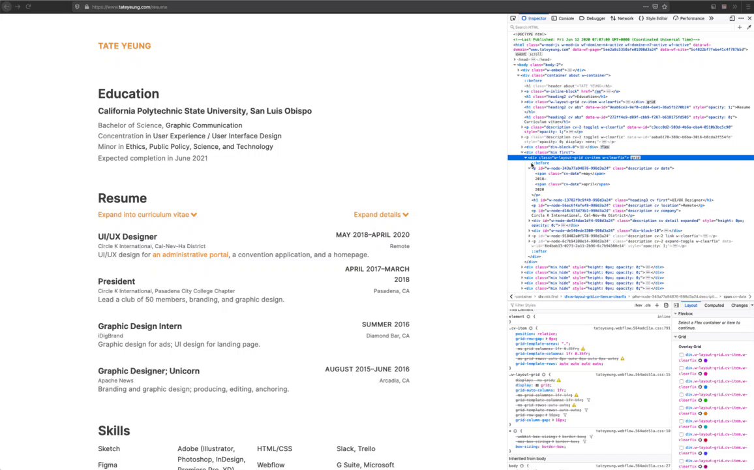The height and width of the screenshot is (470, 754).
Task: Go back in the browser
Action: [7, 7]
